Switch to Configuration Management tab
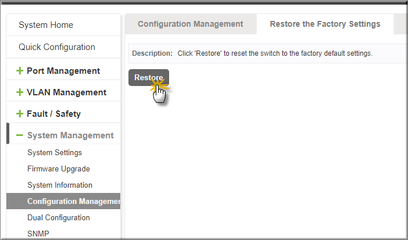408x240 pixels. coord(190,24)
